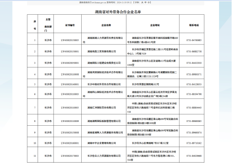Select the phone number in row 6

pyautogui.click(x=194, y=94)
